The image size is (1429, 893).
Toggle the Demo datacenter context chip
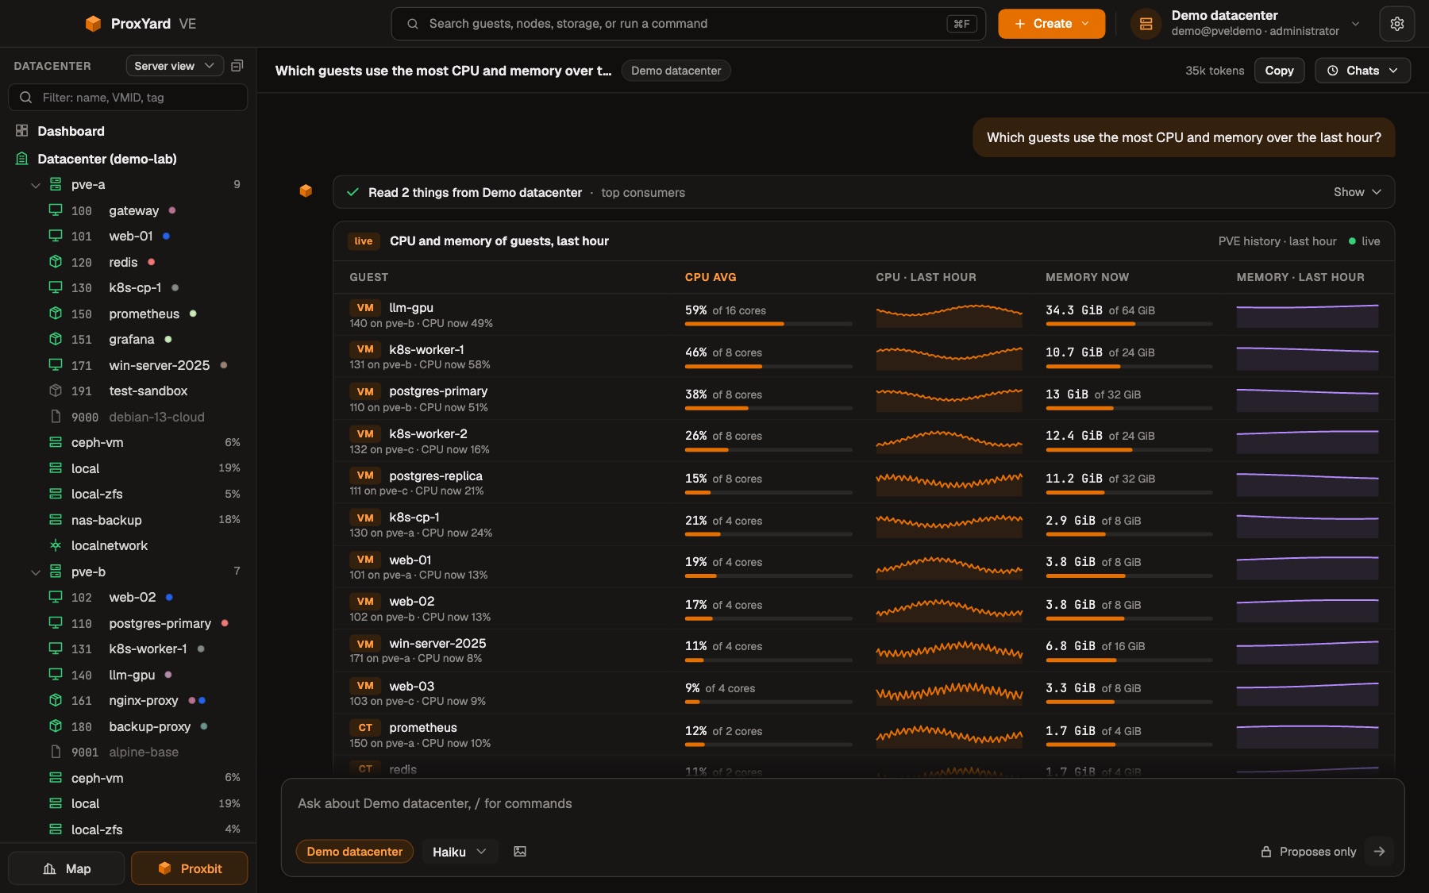point(355,852)
